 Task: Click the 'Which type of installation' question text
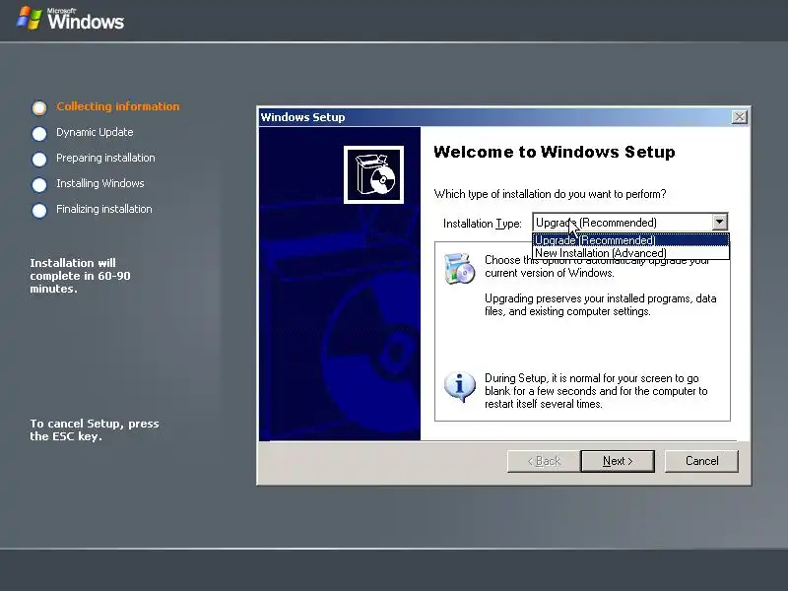point(550,194)
